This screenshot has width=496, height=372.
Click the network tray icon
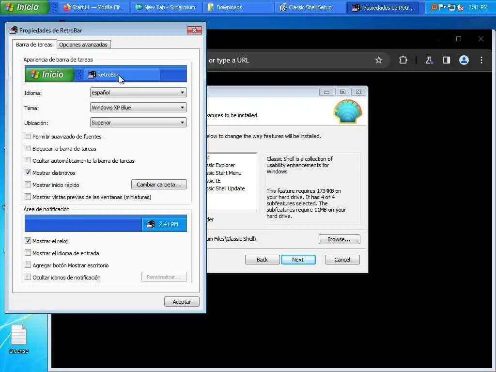pyautogui.click(x=451, y=7)
